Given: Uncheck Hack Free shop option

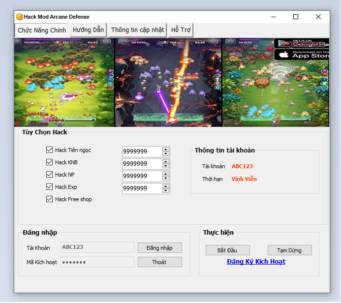Looking at the screenshot, I should coord(49,199).
